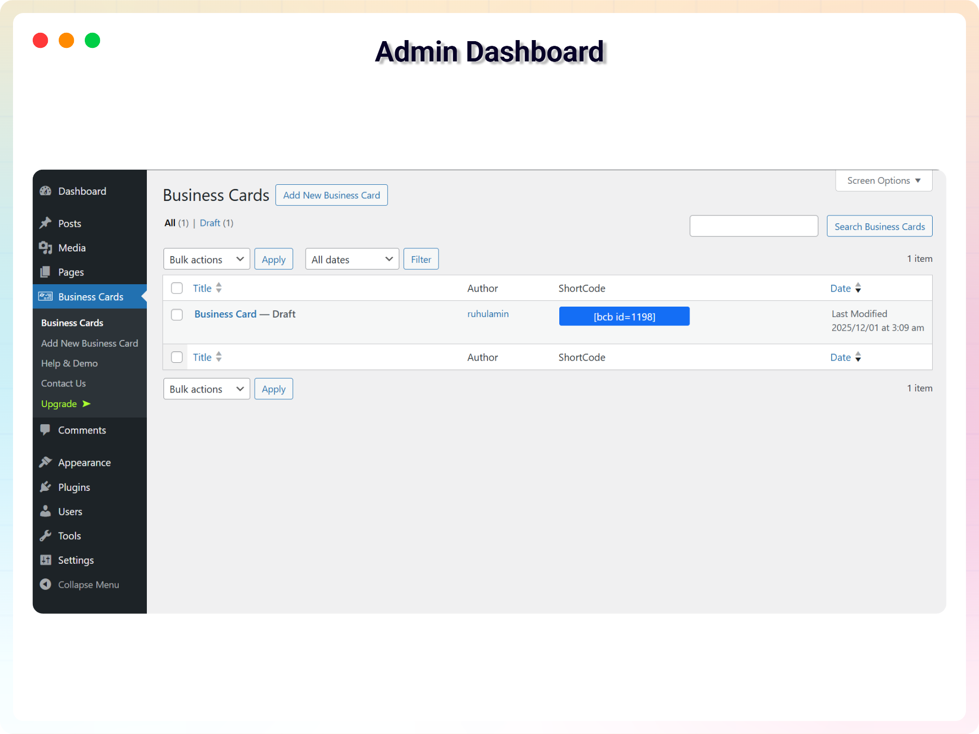Click the Dashboard gauge icon in sidebar
This screenshot has height=734, width=979.
(x=46, y=191)
